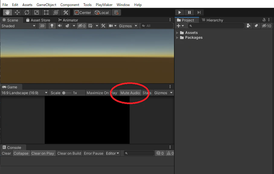Open the Assets menu
The height and width of the screenshot is (174, 274).
pos(27,5)
